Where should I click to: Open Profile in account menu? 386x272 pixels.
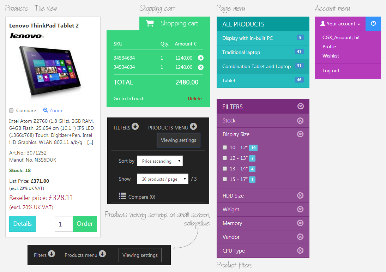click(329, 47)
